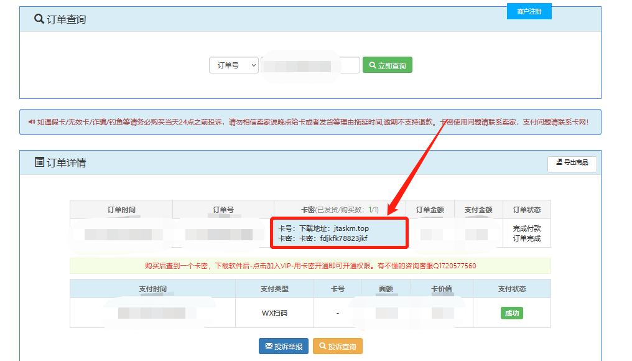Click the magnifier icon beside 订单查询 heading

pyautogui.click(x=39, y=19)
